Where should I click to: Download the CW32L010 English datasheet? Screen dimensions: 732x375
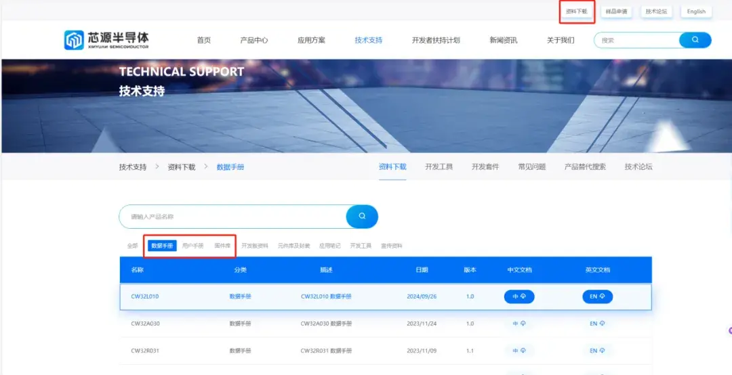coord(598,296)
